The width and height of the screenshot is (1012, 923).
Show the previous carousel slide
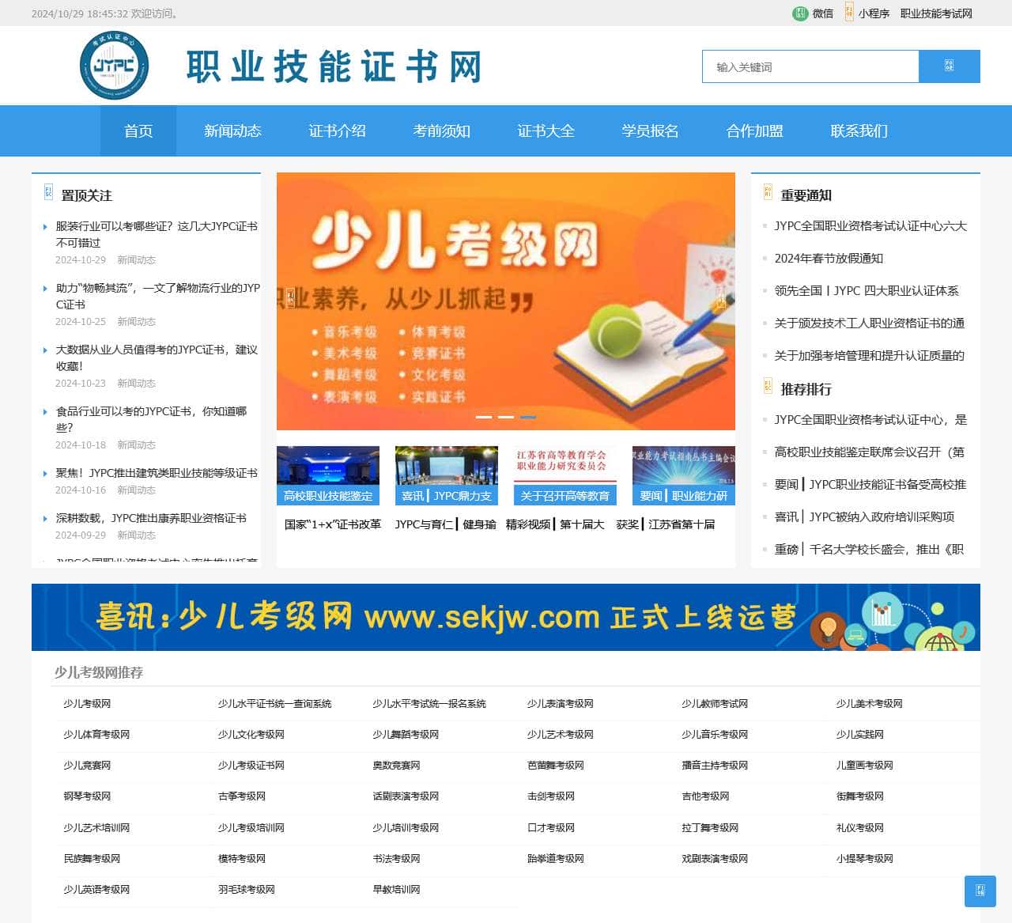click(290, 299)
